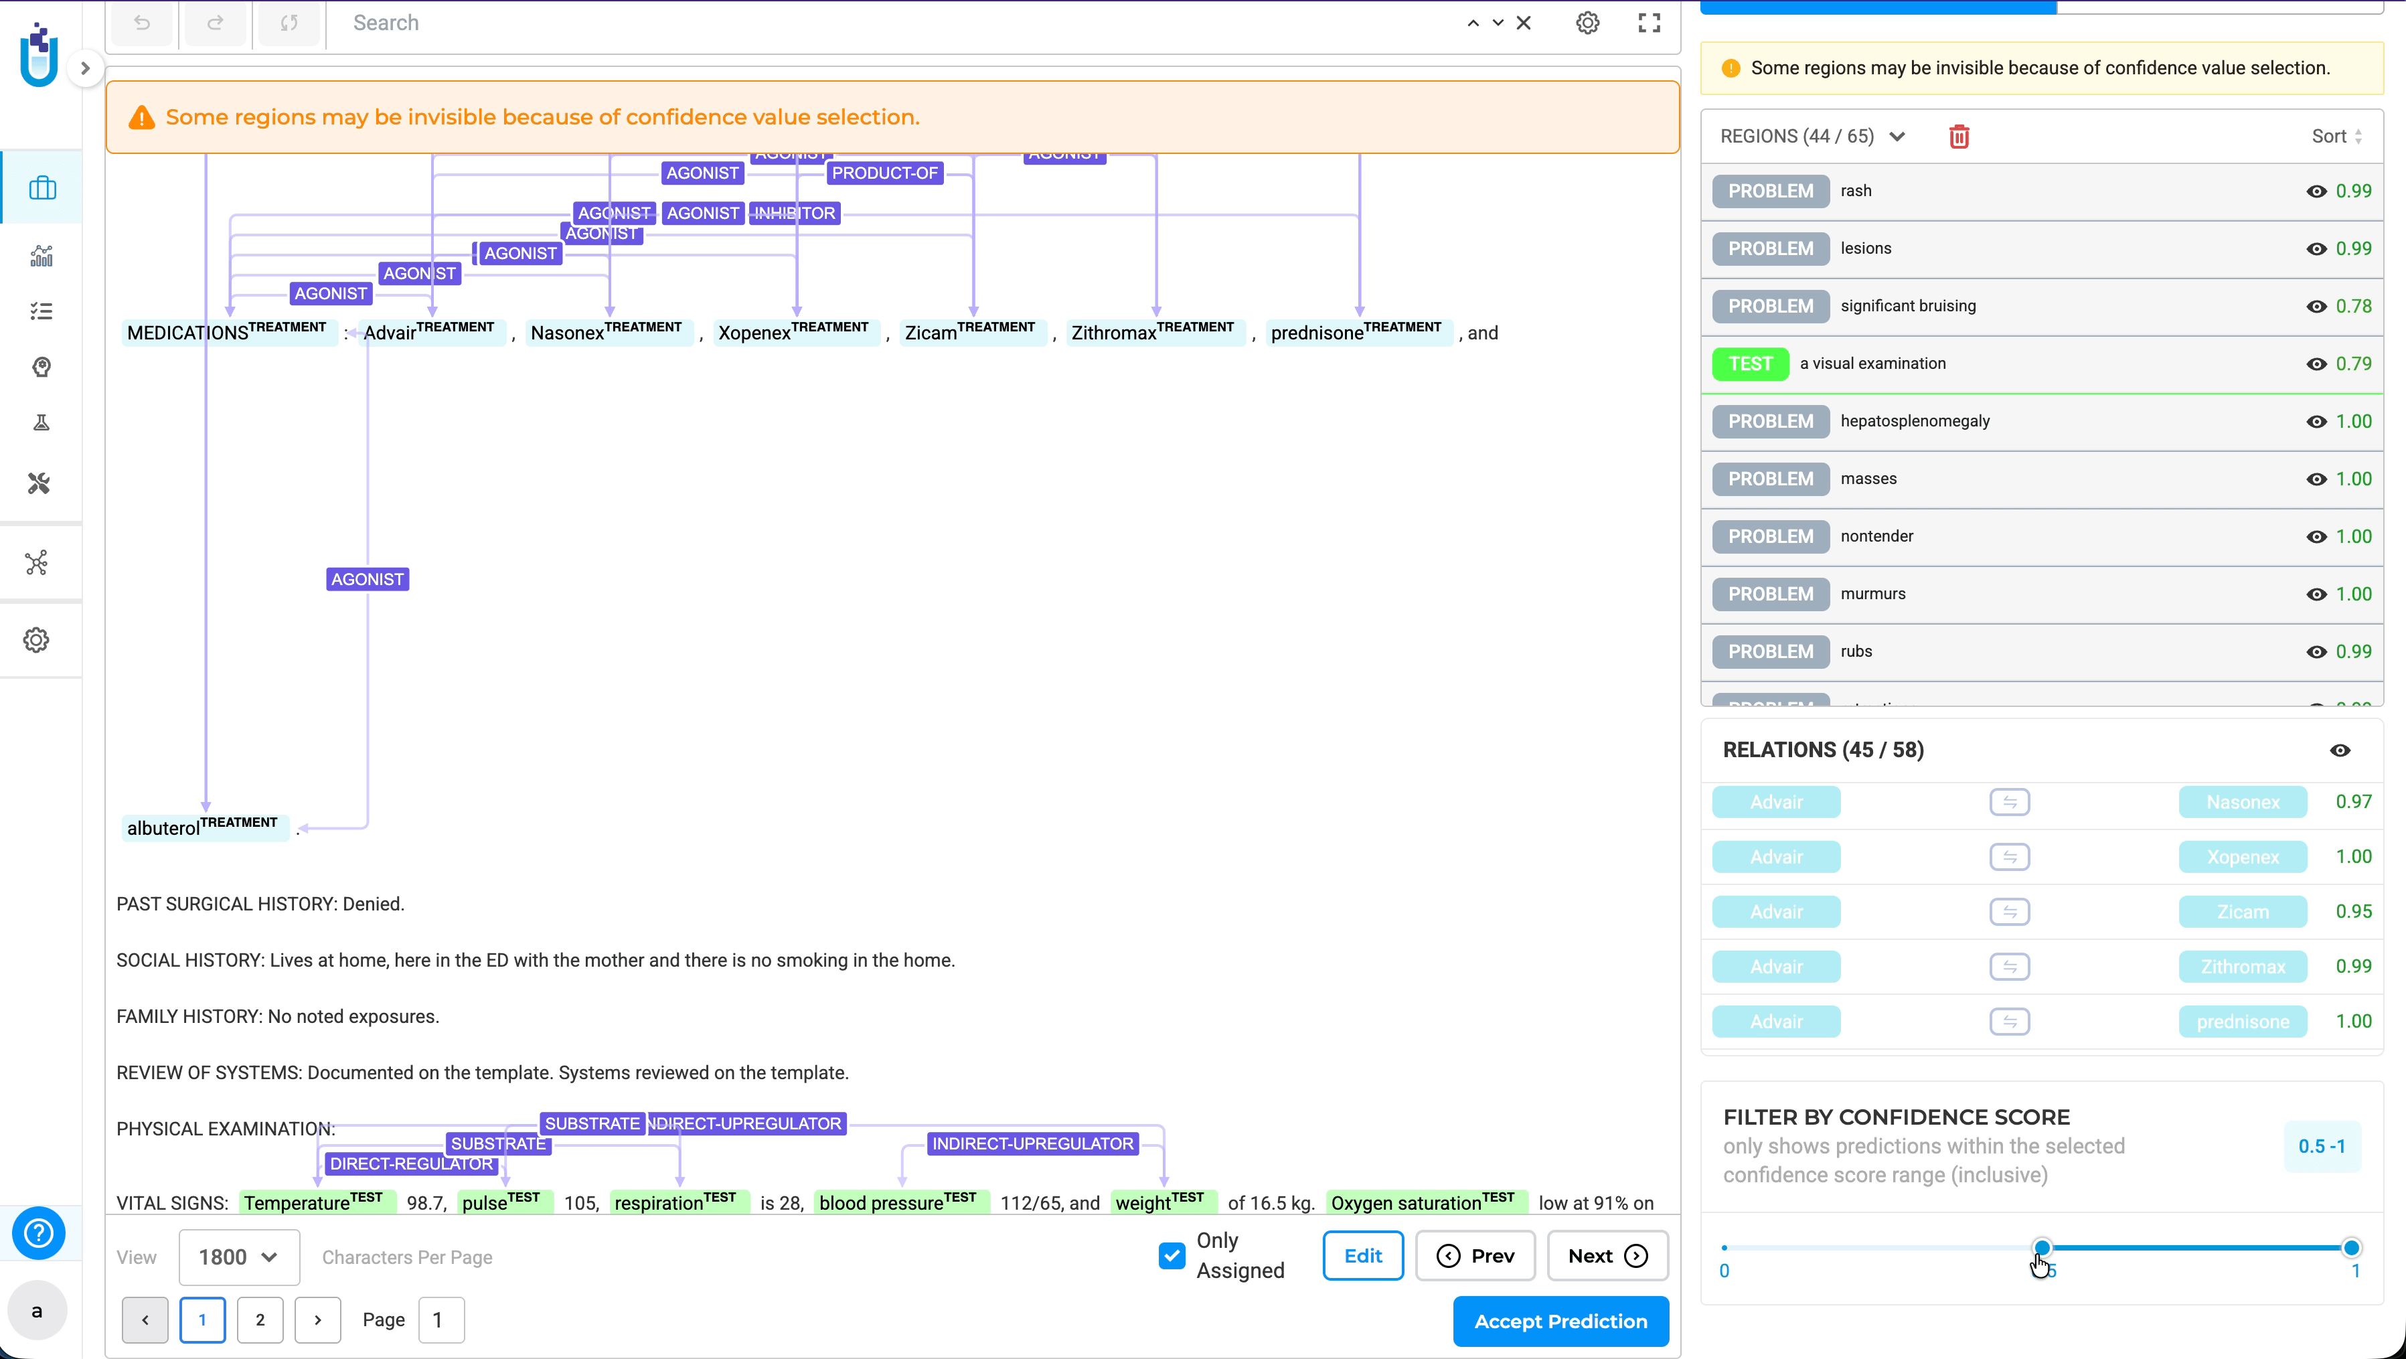Go to page 2 of the document
The image size is (2406, 1359).
coord(260,1320)
